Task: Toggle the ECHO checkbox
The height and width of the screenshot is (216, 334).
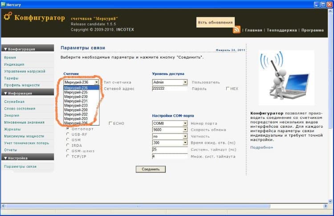Action: click(110, 123)
